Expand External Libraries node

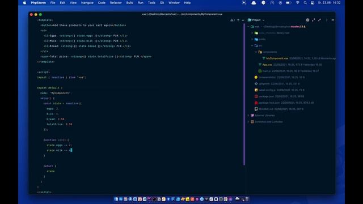pos(248,115)
